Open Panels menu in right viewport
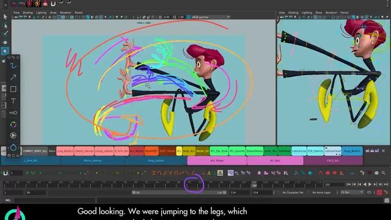 (344, 12)
